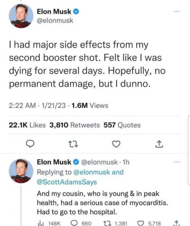
Task: Click @elonmusk mention in Replying to line
Action: [x=92, y=172]
